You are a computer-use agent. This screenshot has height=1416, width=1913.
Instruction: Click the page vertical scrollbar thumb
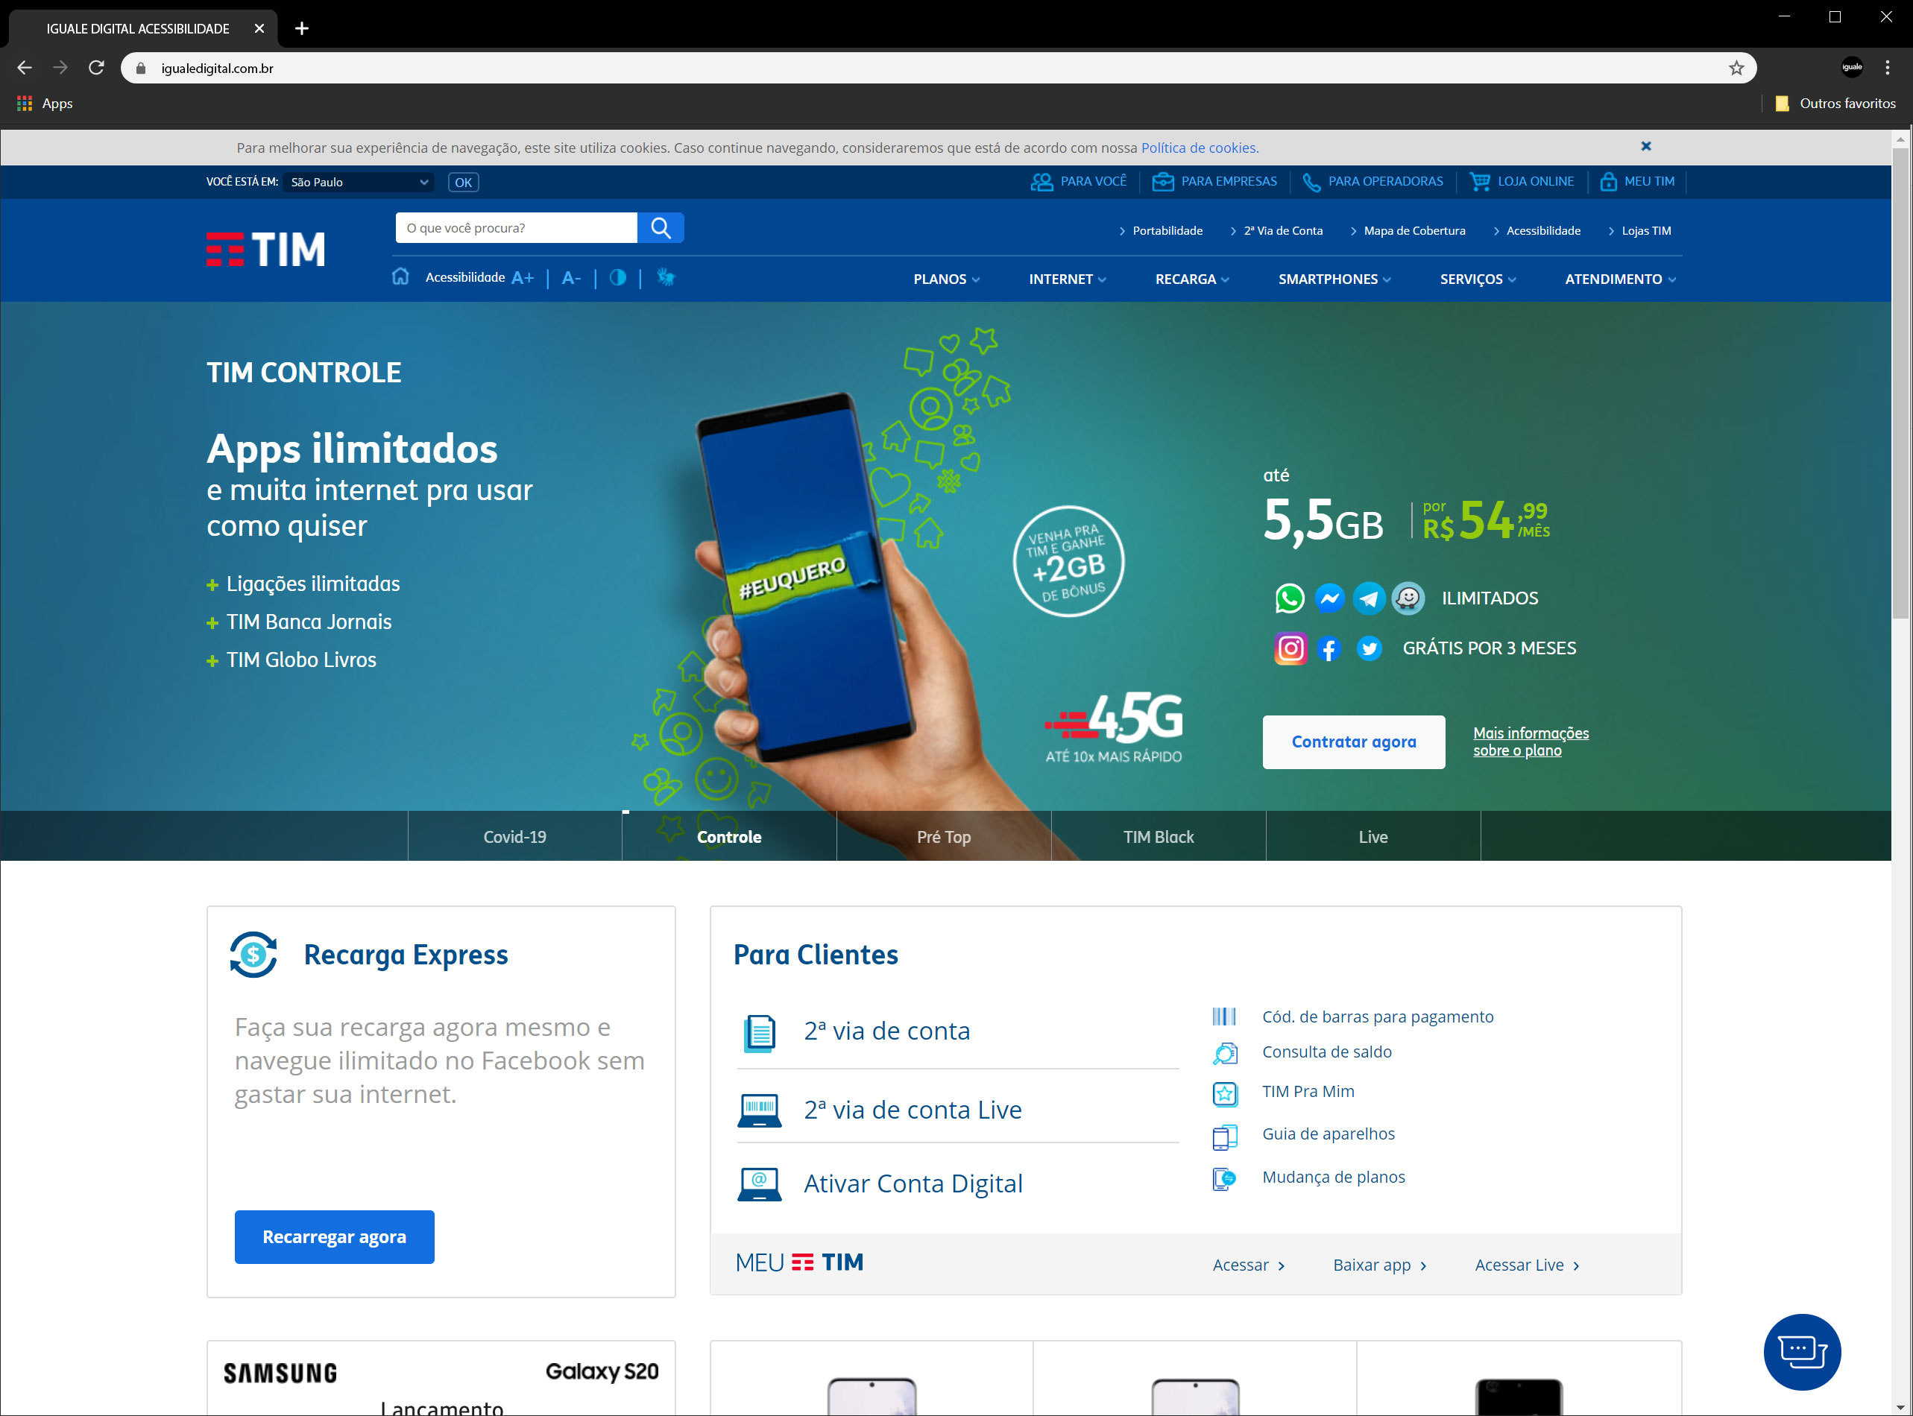(1901, 382)
